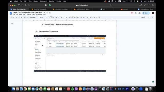Open the comment history icon
This screenshot has width=164, height=92.
click(139, 13)
